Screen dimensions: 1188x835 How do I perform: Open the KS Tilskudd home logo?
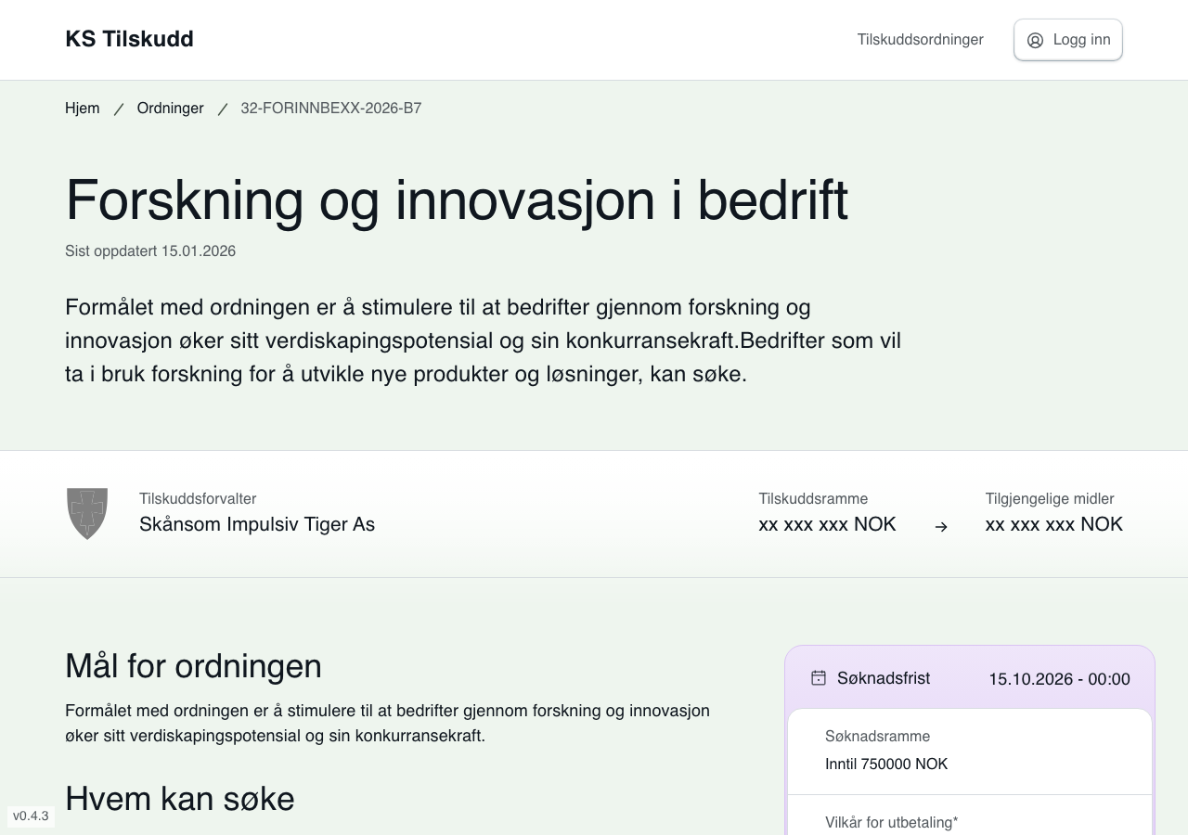(x=129, y=39)
